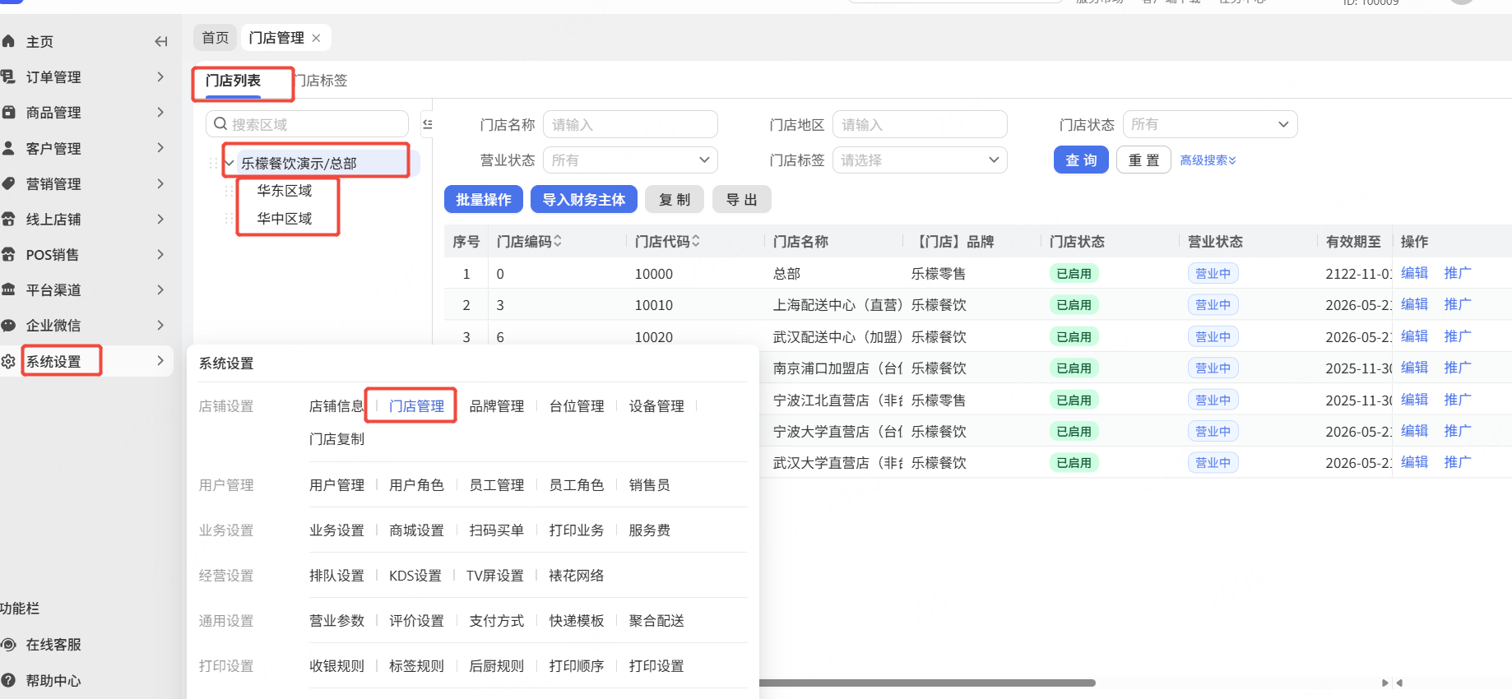Select 华东区域 in region tree
The width and height of the screenshot is (1512, 699).
(x=285, y=191)
